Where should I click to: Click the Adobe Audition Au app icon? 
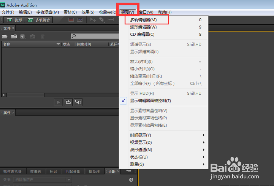click(3, 5)
